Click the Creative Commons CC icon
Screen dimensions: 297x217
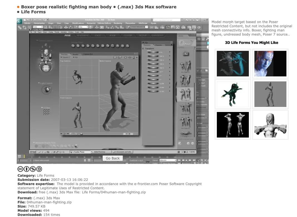pos(20,169)
